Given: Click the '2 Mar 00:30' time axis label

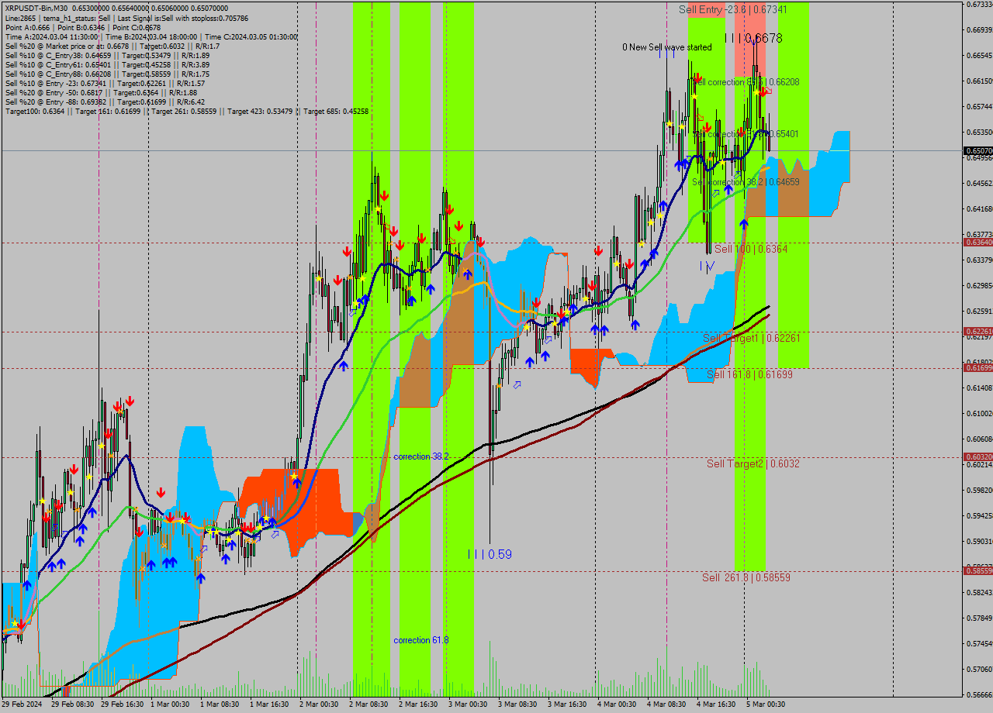Looking at the screenshot, I should [x=320, y=704].
